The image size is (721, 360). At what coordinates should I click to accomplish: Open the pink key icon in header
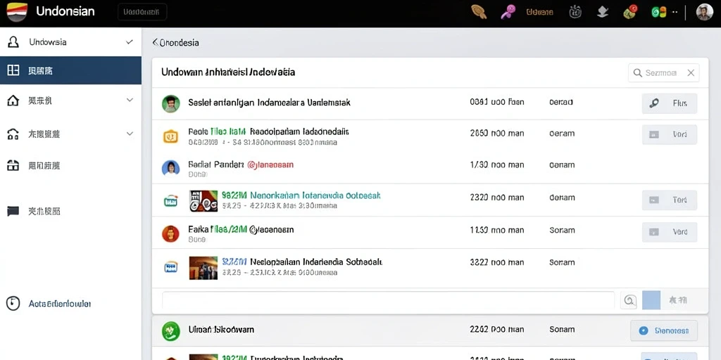click(x=507, y=12)
